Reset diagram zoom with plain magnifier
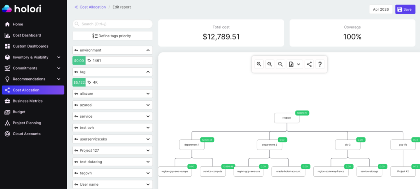 (x=281, y=64)
